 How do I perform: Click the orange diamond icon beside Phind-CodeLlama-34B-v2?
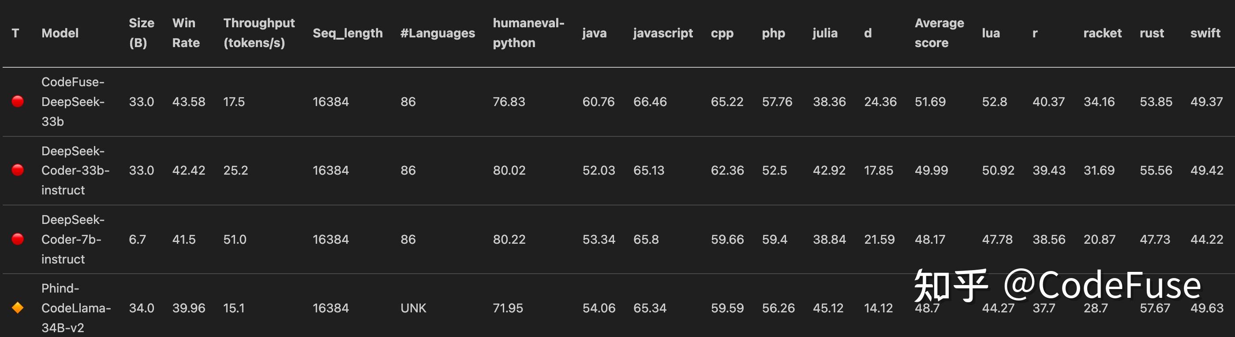(x=18, y=308)
